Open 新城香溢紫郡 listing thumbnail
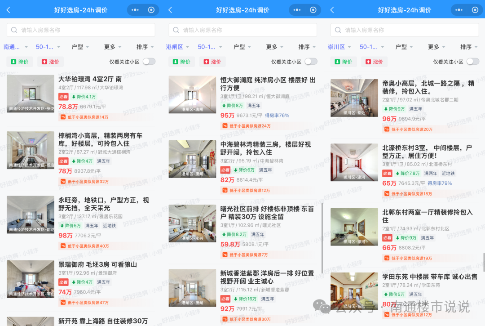485x326 pixels. click(x=192, y=288)
